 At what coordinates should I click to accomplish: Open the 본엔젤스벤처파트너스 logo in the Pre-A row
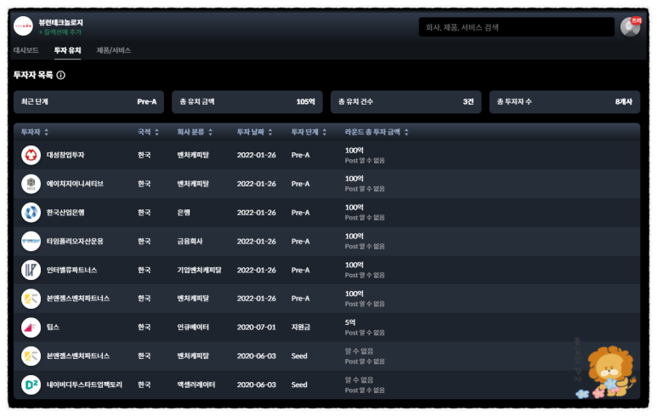31,299
